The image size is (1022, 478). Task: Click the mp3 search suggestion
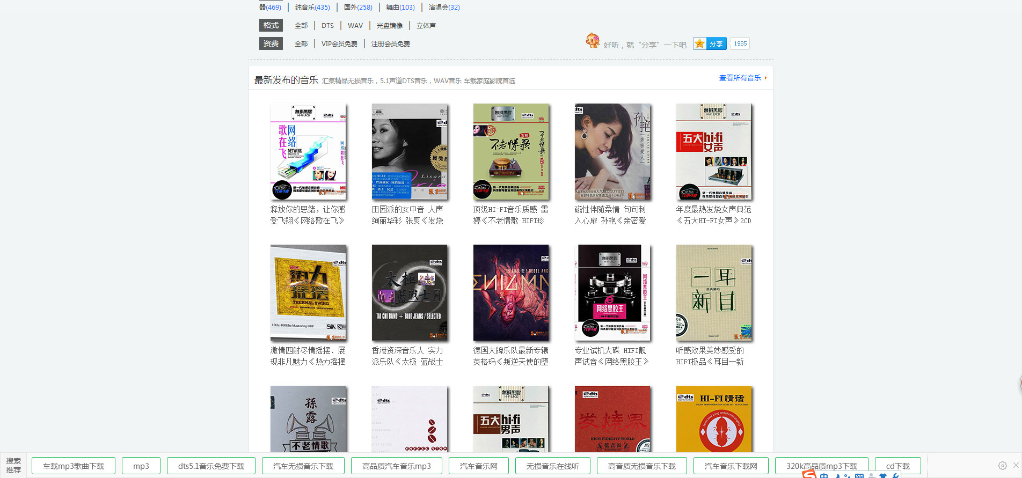pos(141,466)
